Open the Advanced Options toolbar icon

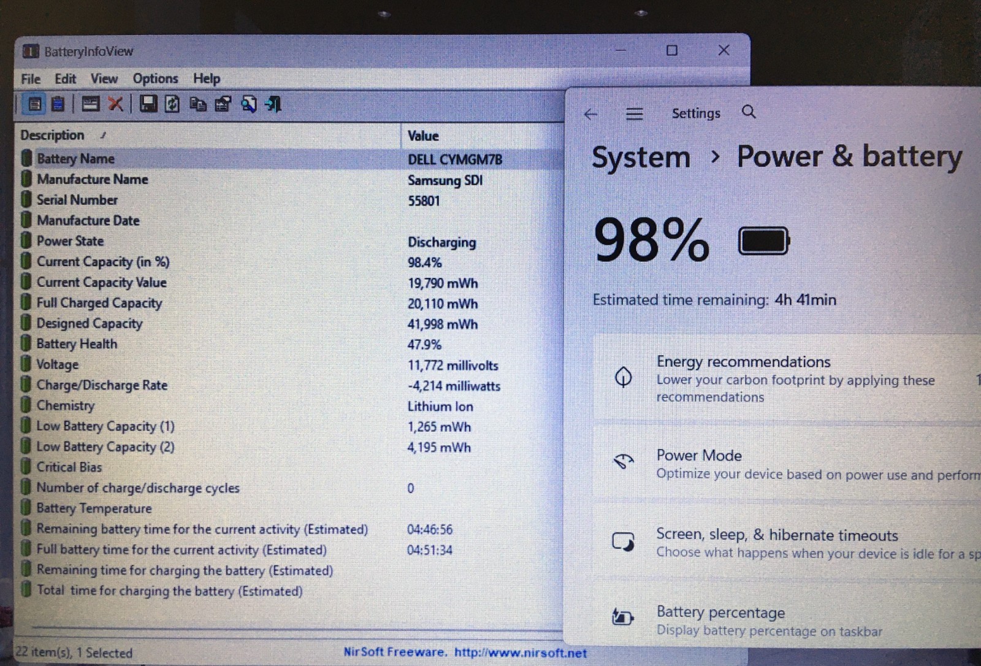[90, 104]
